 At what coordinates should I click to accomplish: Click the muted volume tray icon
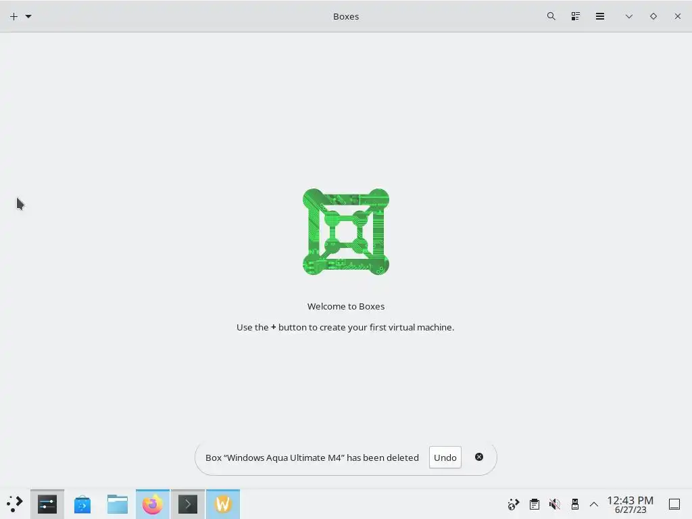point(555,504)
